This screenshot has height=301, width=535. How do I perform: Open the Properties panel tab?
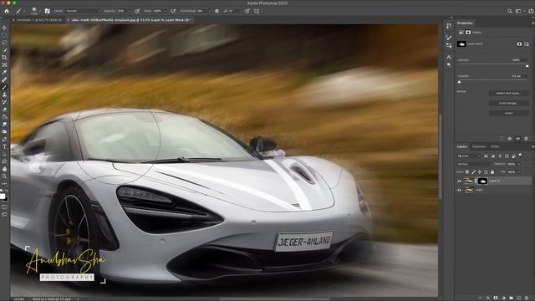(465, 23)
